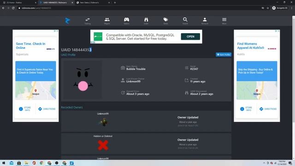Click the OPEN button in the top ad

pos(190,36)
